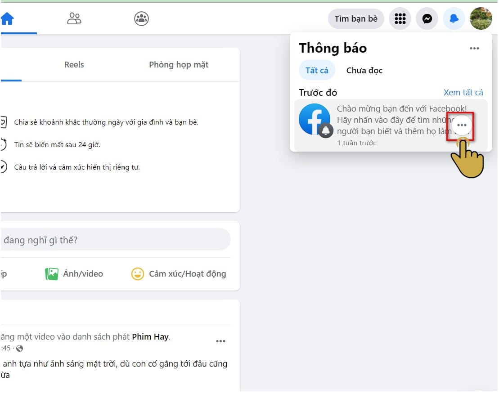Switch to the Reels tab
Viewport: 499px width, 412px height.
coord(74,65)
